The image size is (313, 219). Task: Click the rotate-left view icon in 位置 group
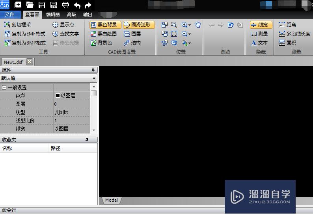click(x=164, y=24)
